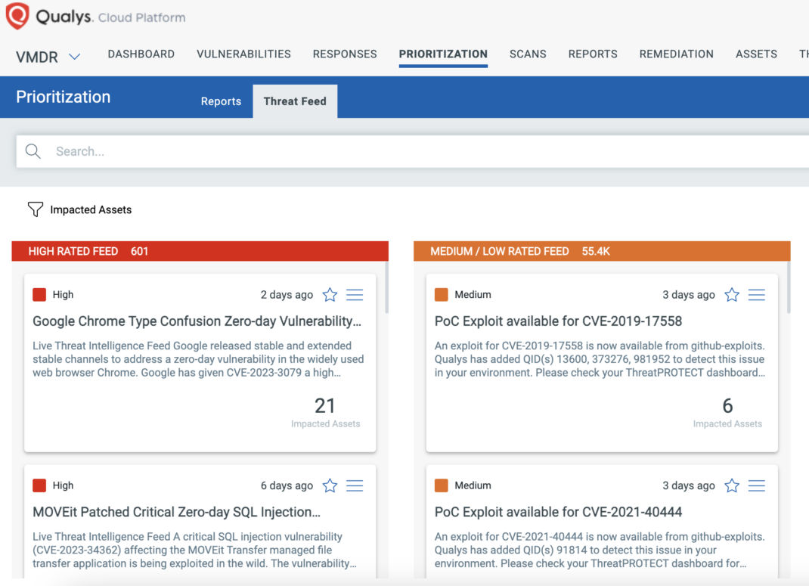Click the Impacted Assets filter funnel icon
This screenshot has height=586, width=809.
[x=35, y=209]
